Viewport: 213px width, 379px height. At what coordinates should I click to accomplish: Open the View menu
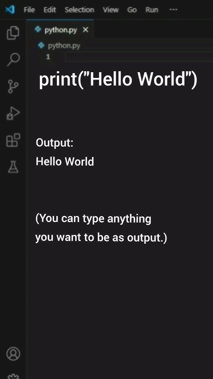point(110,9)
